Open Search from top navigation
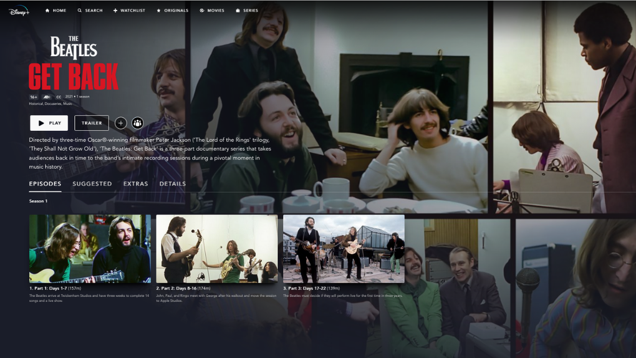The width and height of the screenshot is (636, 358). (x=90, y=11)
